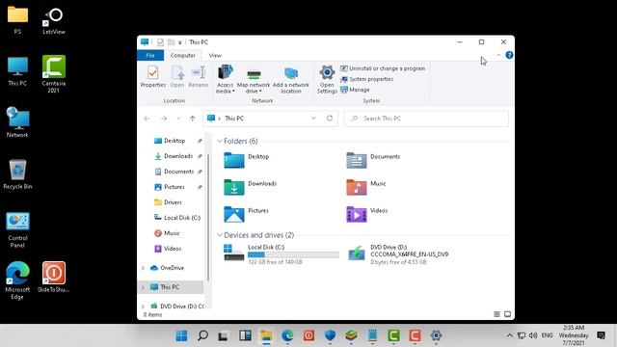
Task: Select the Downloads folder icon
Action: (233, 187)
